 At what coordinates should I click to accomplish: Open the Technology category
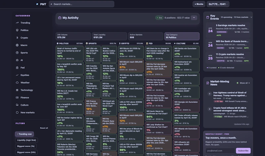pos(27,90)
